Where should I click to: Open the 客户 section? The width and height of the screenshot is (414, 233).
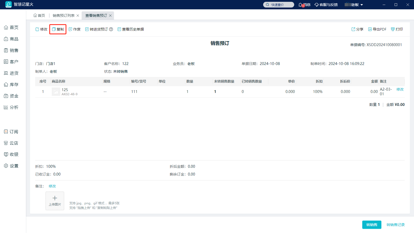point(11,62)
